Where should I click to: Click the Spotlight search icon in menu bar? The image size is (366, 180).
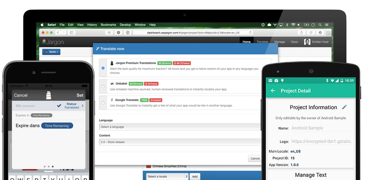[320, 25]
